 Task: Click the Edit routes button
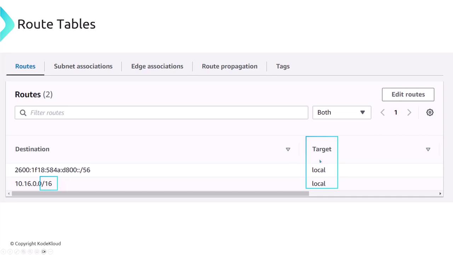click(408, 95)
